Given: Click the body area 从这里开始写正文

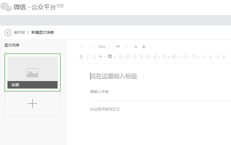Looking at the screenshot, I should click(x=105, y=109).
